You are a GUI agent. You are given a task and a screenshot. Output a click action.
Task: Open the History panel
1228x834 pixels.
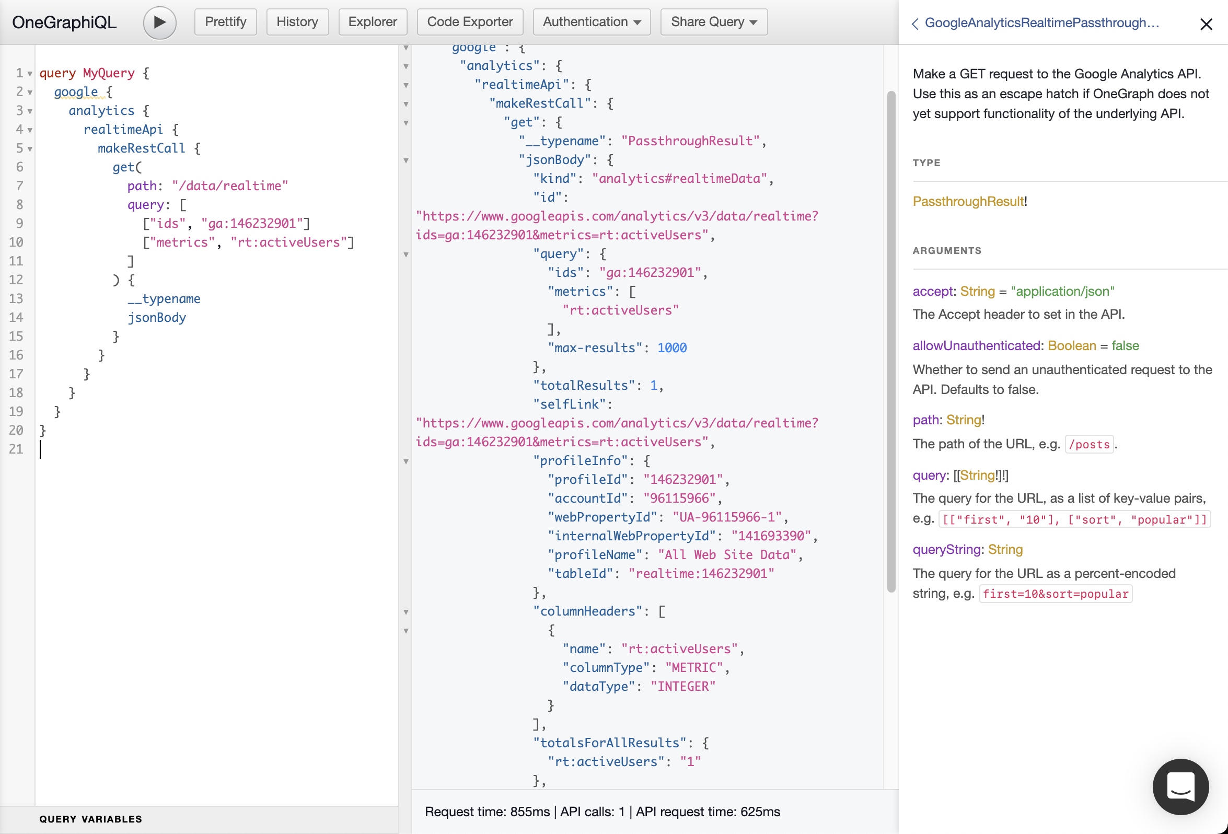pyautogui.click(x=297, y=22)
